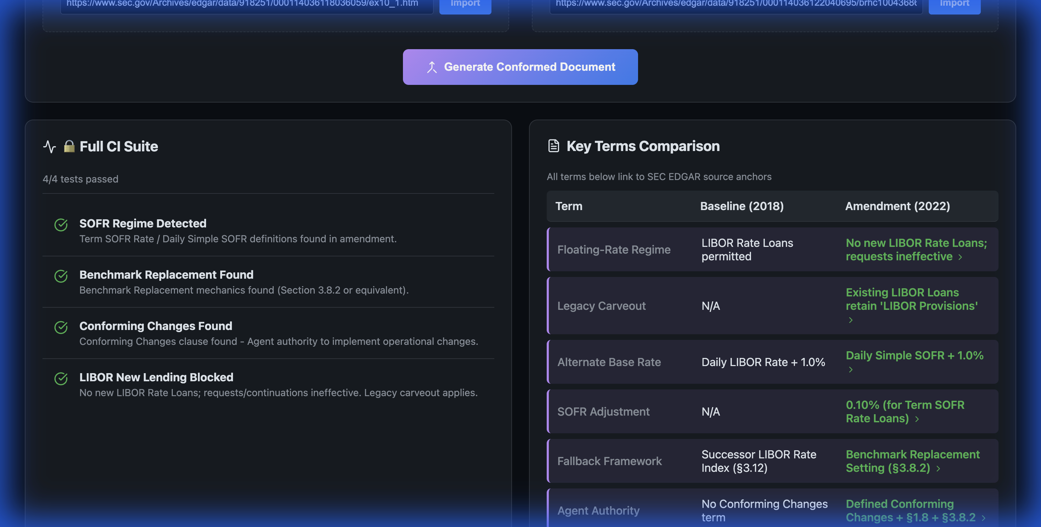Click the green check for SOFR Regime Detected
Screen dimensions: 1041x527
point(61,225)
